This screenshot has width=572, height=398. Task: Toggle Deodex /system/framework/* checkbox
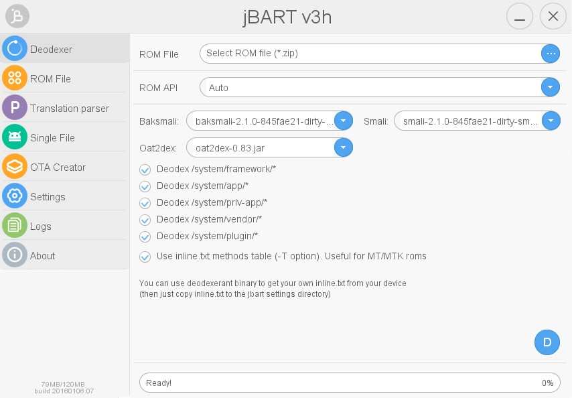[x=145, y=170]
